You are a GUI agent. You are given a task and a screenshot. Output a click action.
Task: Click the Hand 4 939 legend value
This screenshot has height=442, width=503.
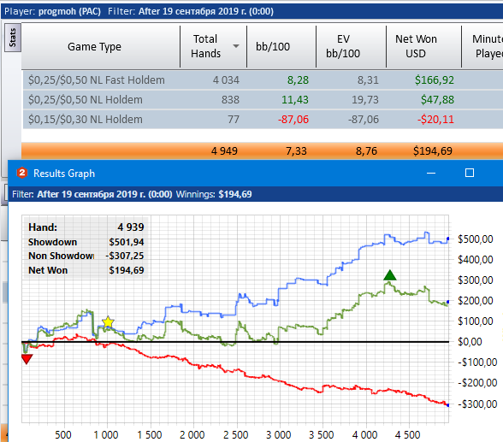tap(131, 227)
